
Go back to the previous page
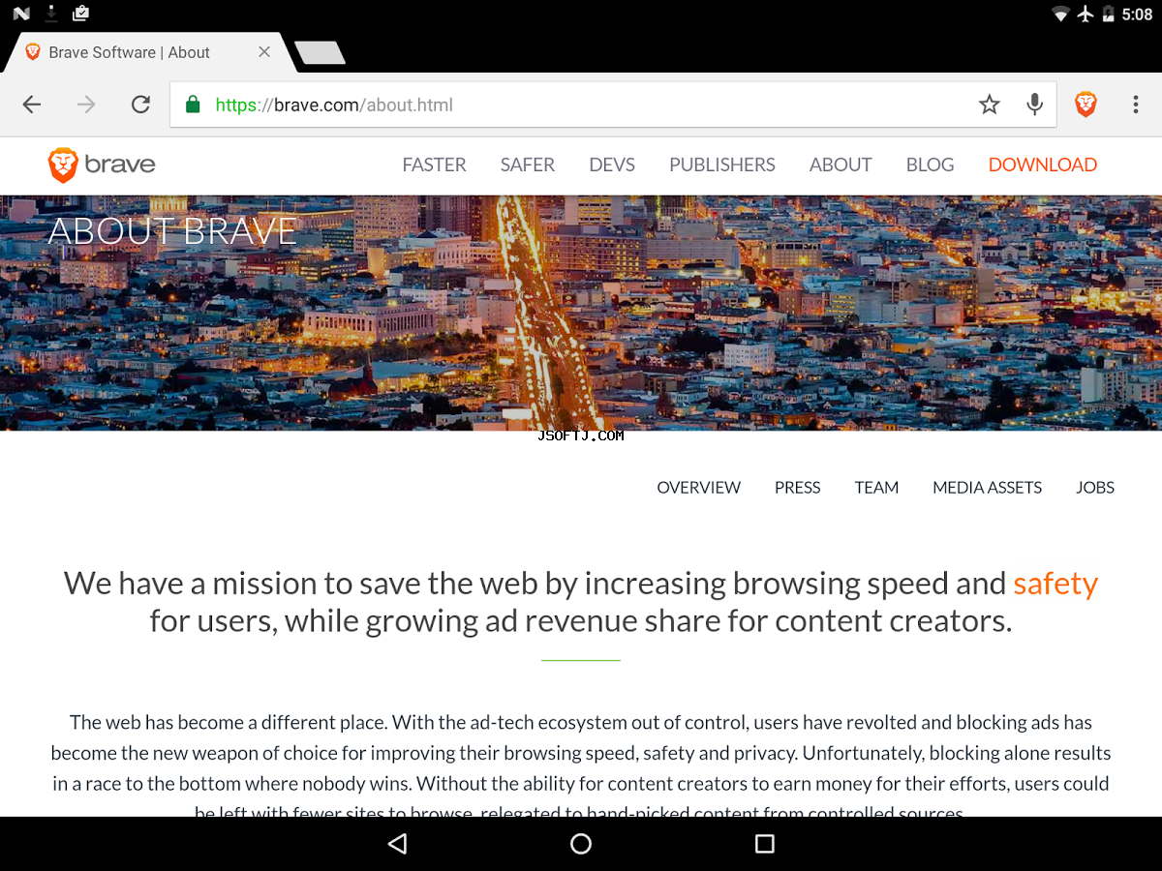(32, 105)
